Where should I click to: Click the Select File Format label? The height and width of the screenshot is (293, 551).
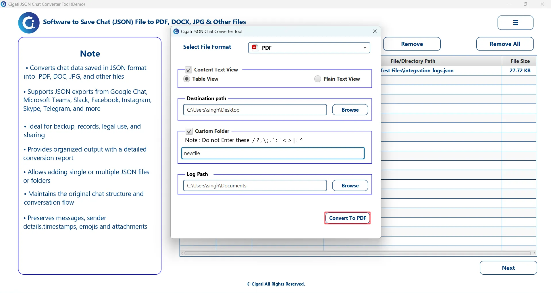point(207,47)
